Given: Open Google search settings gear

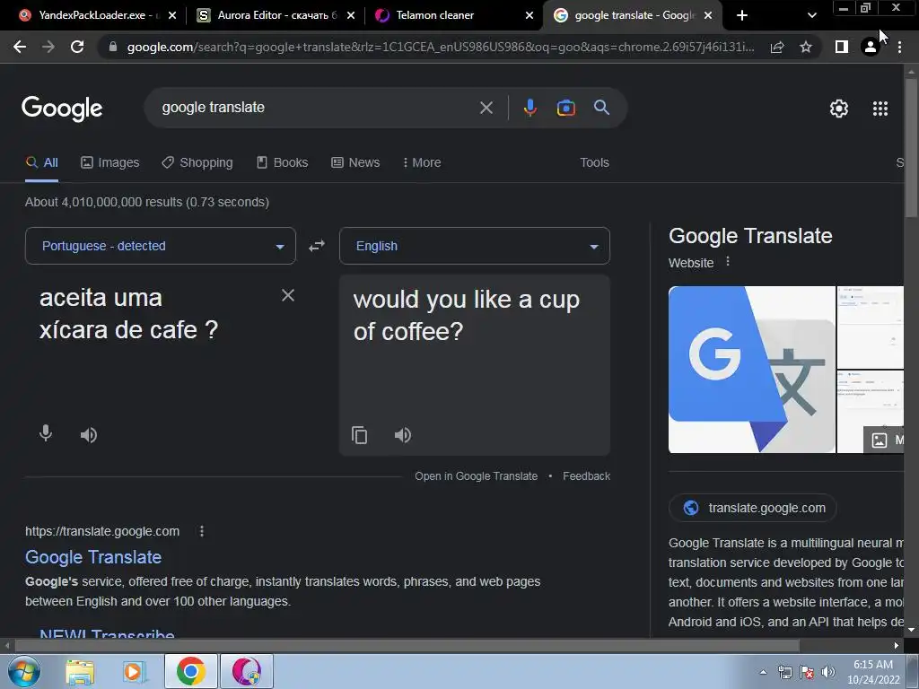Looking at the screenshot, I should pos(839,109).
